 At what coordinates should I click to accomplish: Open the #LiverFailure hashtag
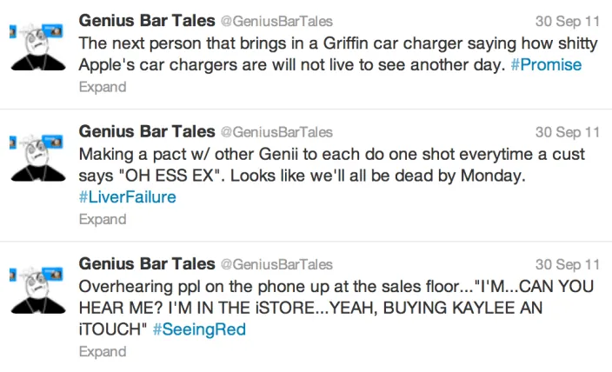pyautogui.click(x=127, y=197)
